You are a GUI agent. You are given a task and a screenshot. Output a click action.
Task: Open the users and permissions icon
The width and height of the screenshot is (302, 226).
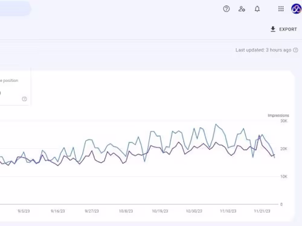coord(242,9)
